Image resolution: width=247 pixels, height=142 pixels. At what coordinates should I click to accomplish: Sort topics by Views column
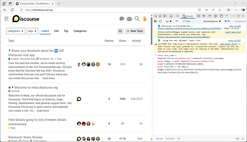coord(122,41)
